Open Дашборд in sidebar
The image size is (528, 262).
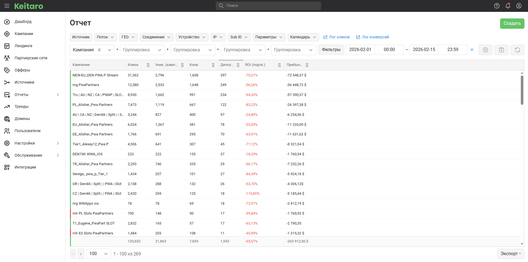[23, 22]
